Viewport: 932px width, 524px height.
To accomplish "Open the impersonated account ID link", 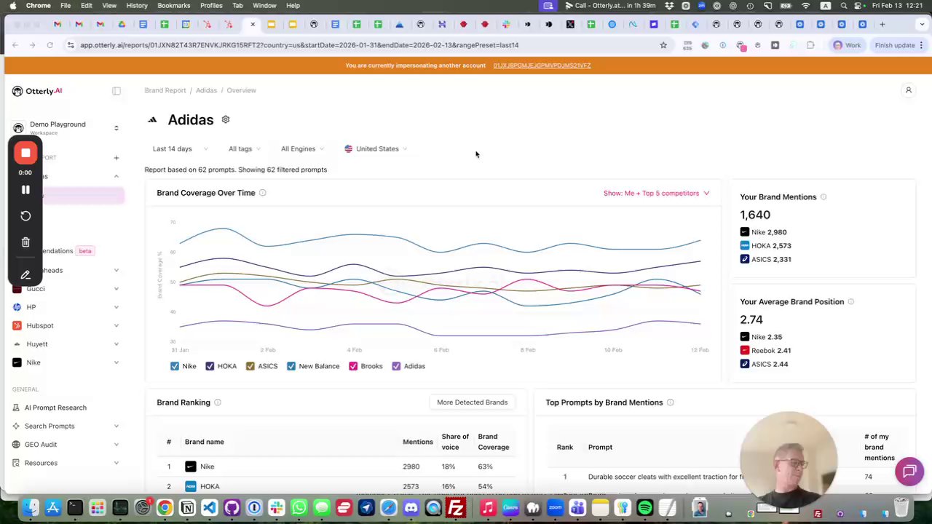I will coord(542,65).
